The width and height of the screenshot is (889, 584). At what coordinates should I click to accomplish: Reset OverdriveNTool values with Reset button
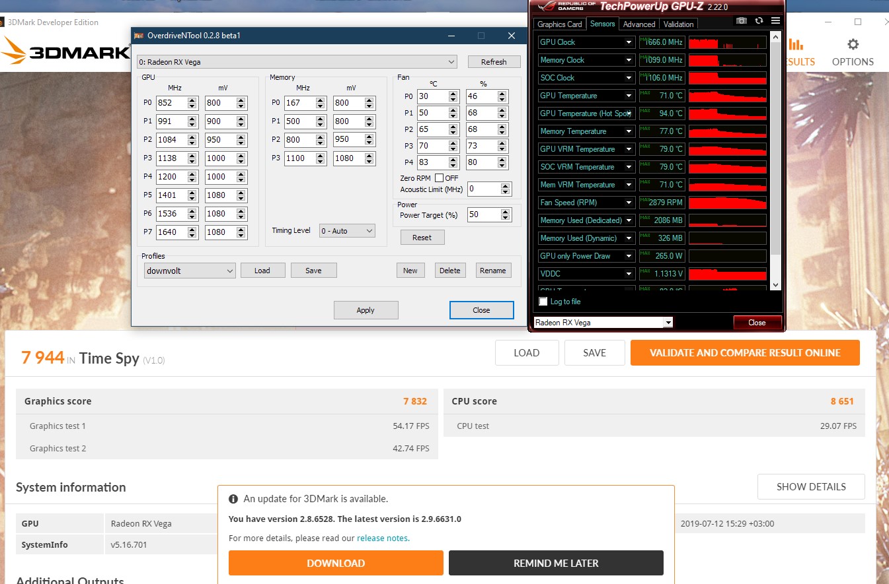pyautogui.click(x=422, y=238)
